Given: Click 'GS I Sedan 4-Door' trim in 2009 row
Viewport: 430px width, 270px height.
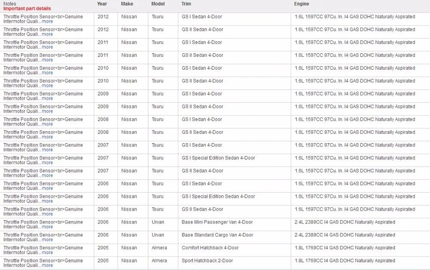Looking at the screenshot, I should point(202,94).
